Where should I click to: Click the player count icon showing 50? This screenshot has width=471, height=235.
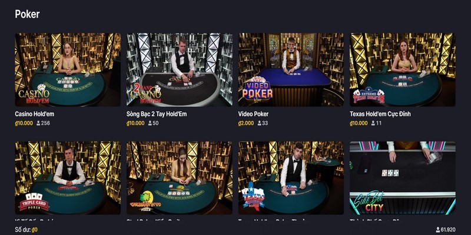150,123
